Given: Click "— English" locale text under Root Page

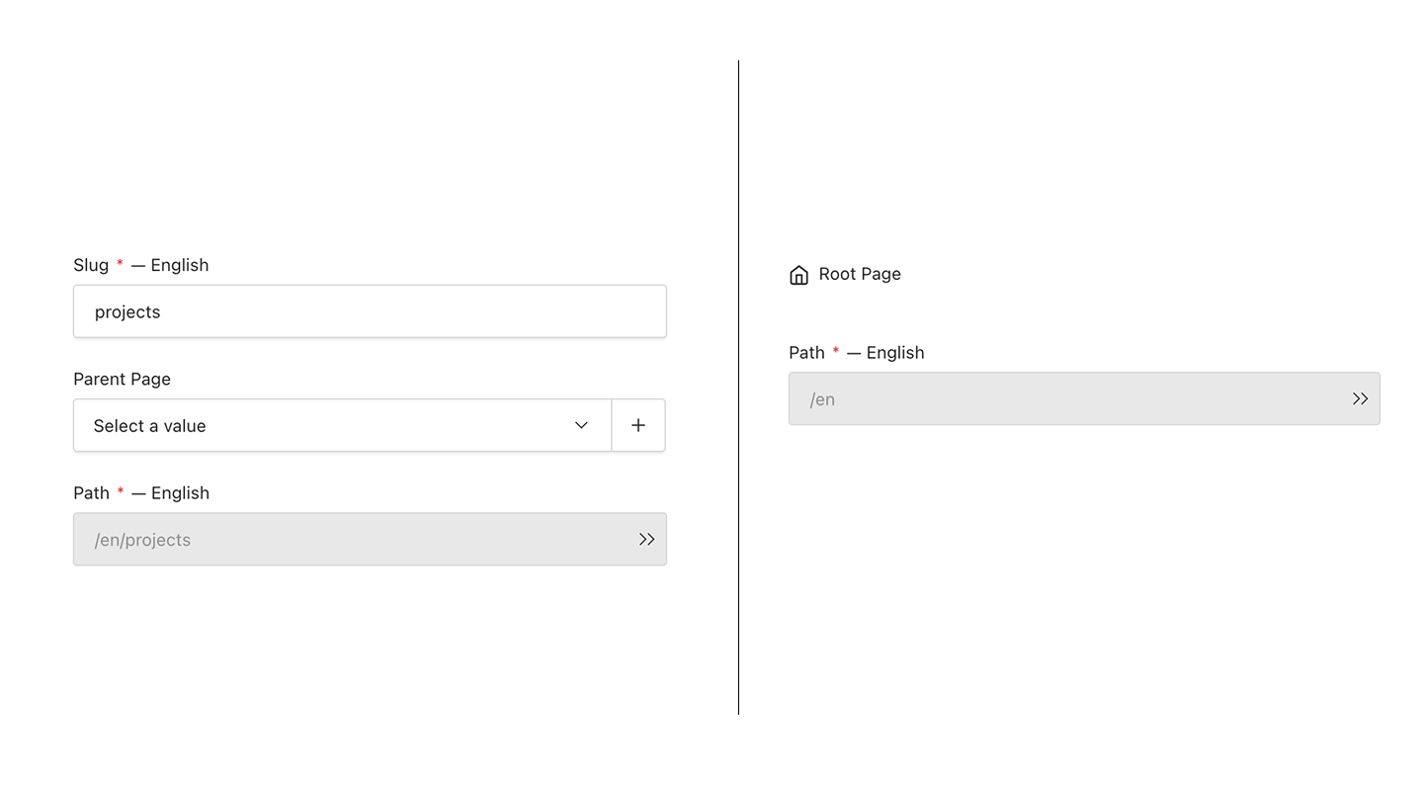Looking at the screenshot, I should pos(885,353).
